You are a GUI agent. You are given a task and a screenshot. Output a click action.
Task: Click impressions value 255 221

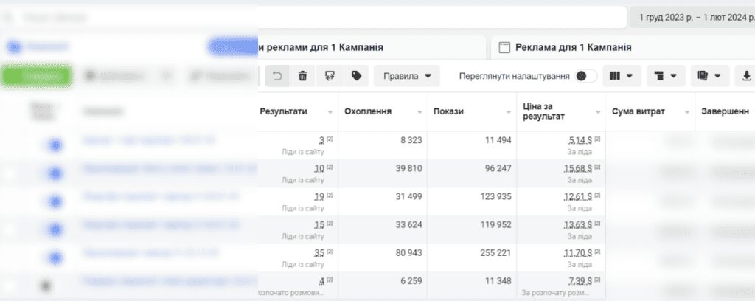click(x=496, y=252)
